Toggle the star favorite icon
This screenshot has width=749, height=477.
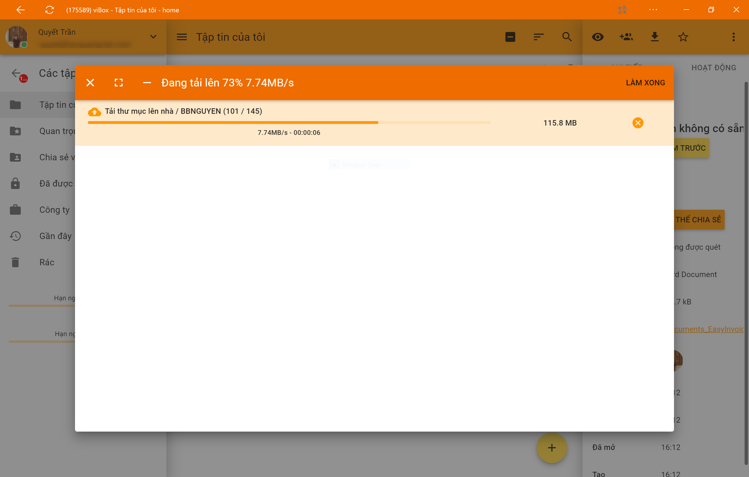(x=683, y=37)
